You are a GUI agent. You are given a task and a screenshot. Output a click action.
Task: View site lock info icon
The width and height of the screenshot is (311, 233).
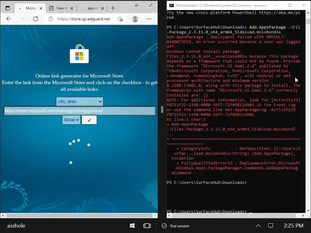pyautogui.click(x=51, y=19)
